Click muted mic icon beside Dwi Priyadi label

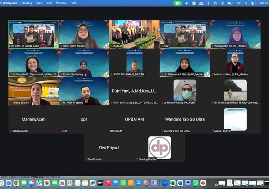coord(87,159)
